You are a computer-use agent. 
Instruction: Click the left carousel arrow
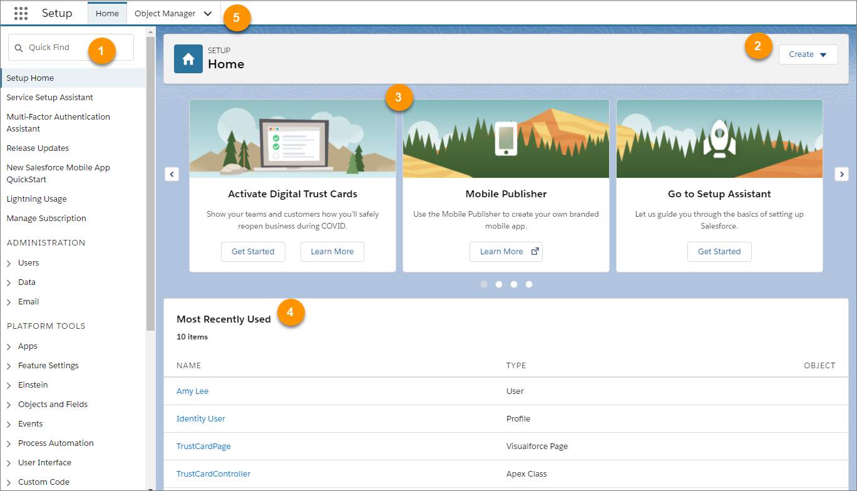coord(172,174)
